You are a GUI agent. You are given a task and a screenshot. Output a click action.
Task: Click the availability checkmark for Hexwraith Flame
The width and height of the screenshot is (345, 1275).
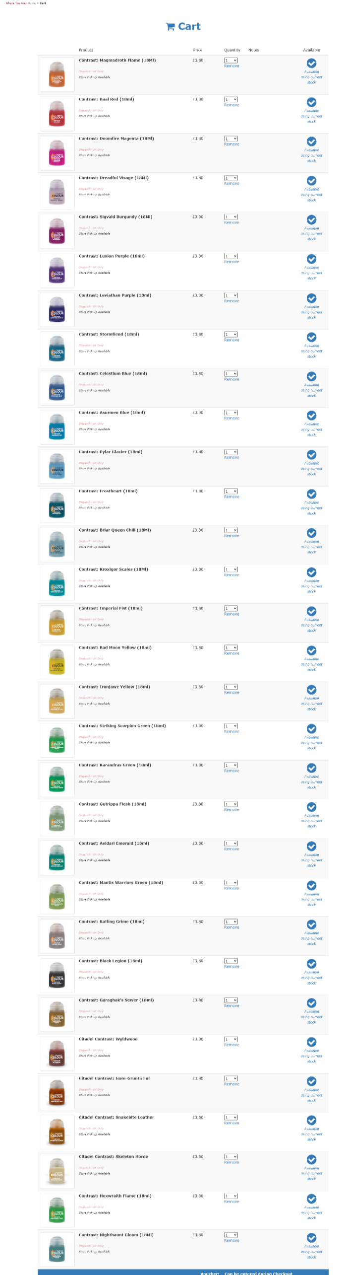point(311,1199)
